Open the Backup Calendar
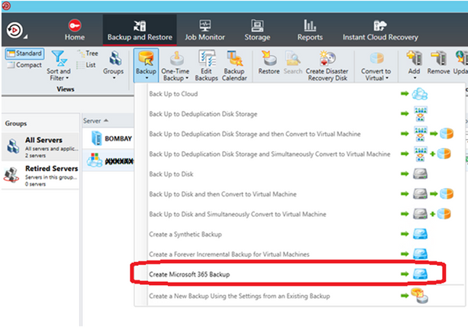This screenshot has height=327, width=468. 234,66
